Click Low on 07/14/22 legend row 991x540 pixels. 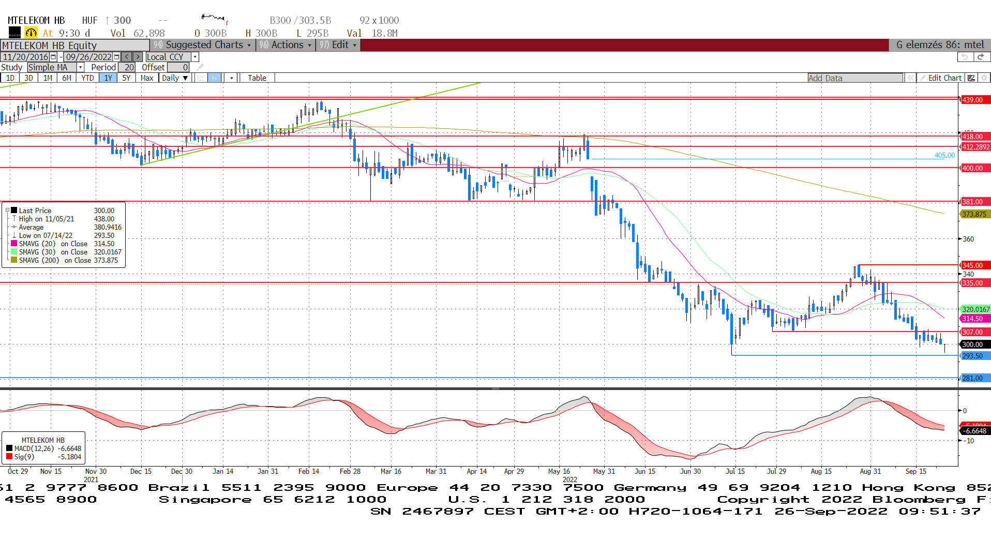(66, 235)
